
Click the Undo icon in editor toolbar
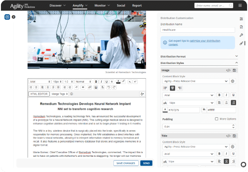(x=109, y=87)
